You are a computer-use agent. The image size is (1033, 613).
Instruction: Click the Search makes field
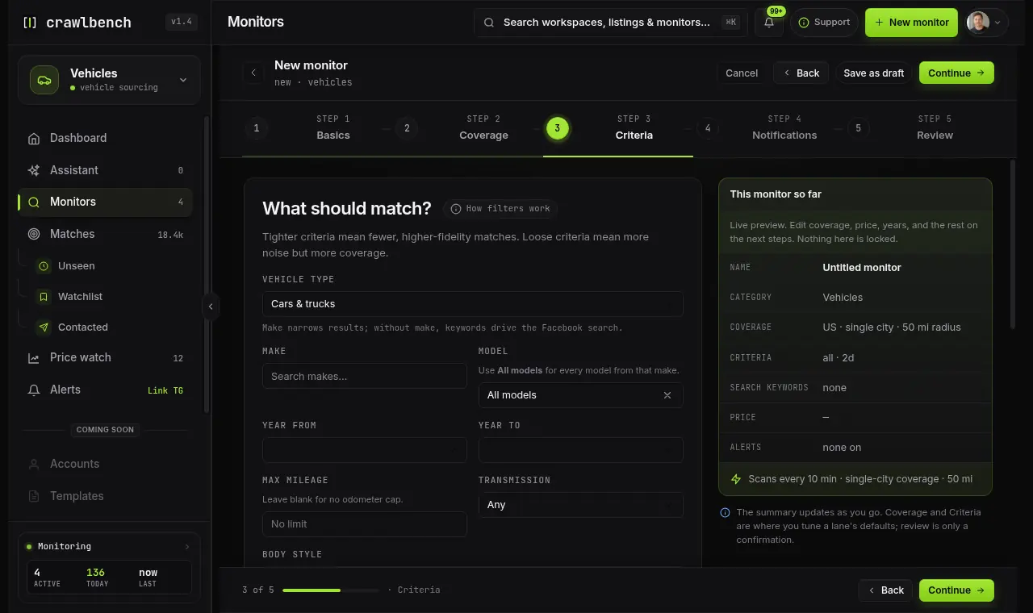[x=365, y=376]
